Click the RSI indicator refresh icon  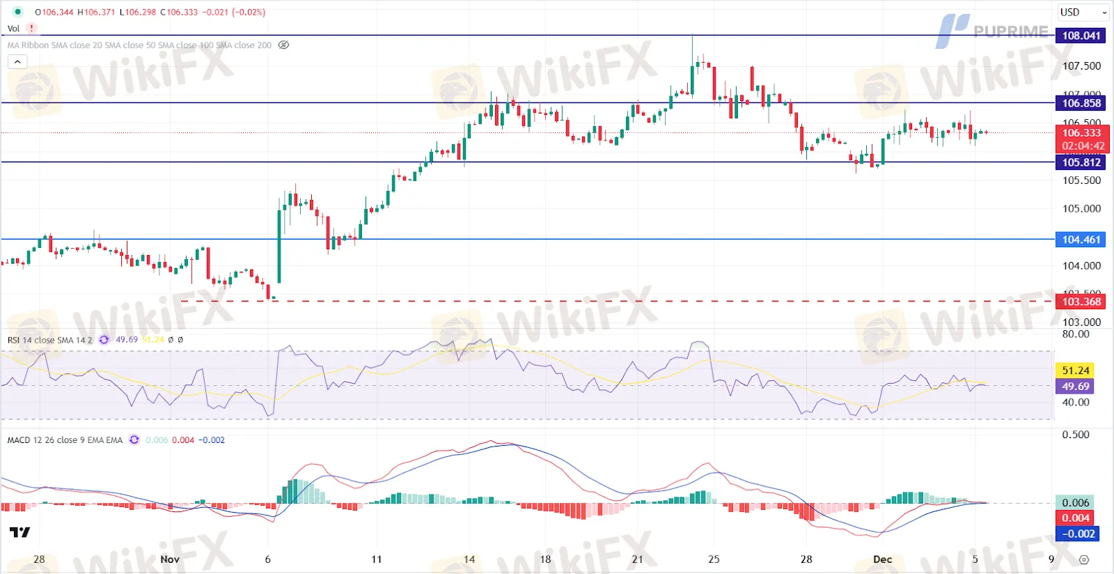point(104,340)
